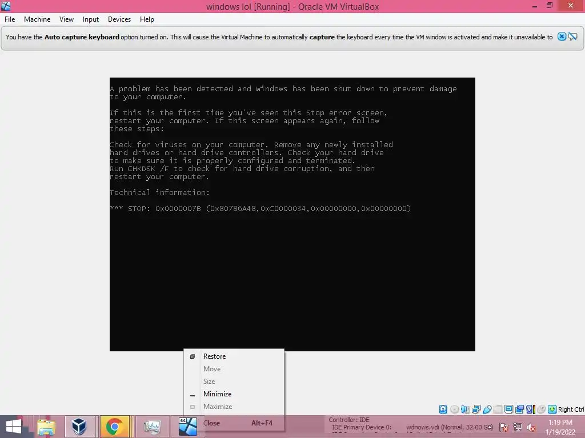The height and width of the screenshot is (438, 585).
Task: Open Google Chrome from the taskbar
Action: tap(115, 427)
